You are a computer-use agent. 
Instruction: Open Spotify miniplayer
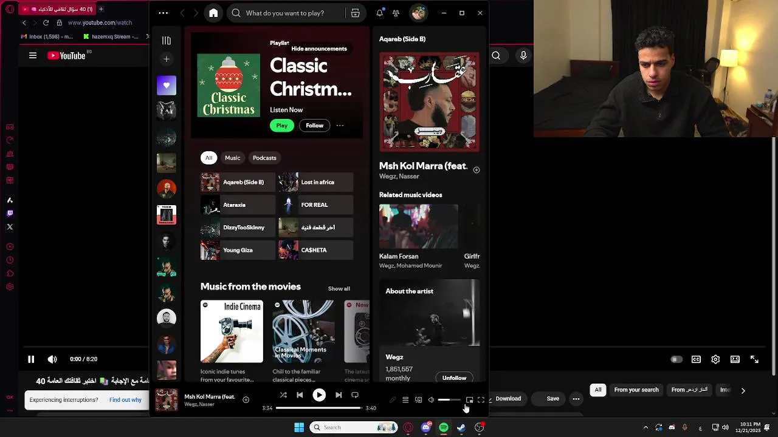(469, 400)
